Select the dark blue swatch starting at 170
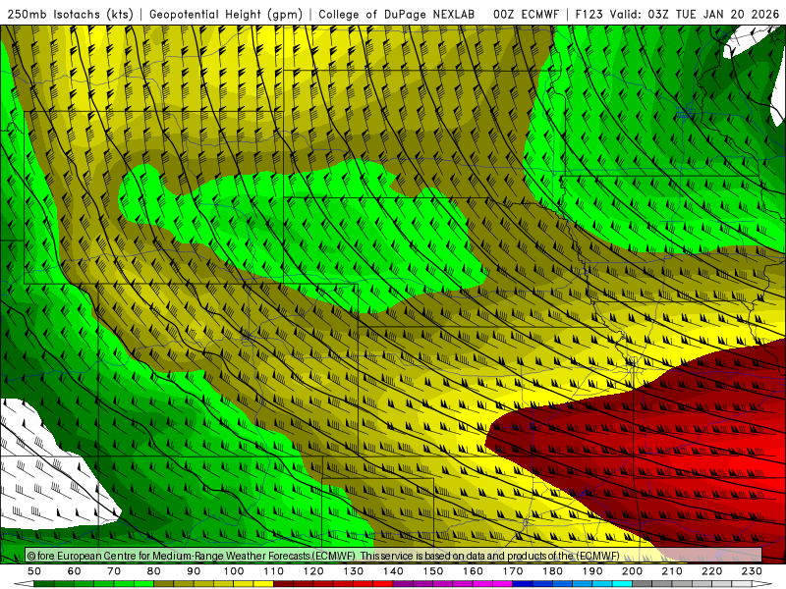Screen dimensions: 786x589 [x=523, y=584]
